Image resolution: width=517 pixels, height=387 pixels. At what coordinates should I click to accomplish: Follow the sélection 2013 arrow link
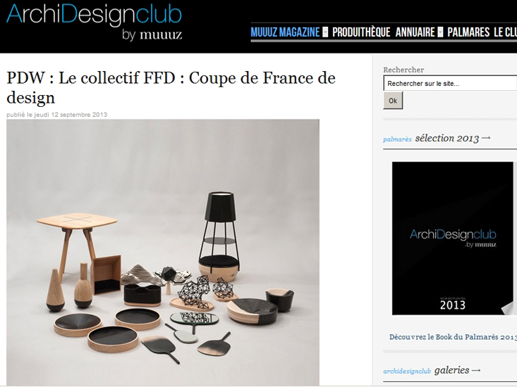coord(453,138)
